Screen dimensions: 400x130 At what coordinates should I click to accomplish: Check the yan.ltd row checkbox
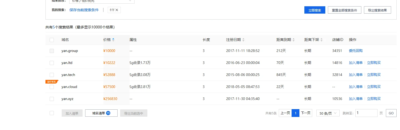tap(52, 63)
